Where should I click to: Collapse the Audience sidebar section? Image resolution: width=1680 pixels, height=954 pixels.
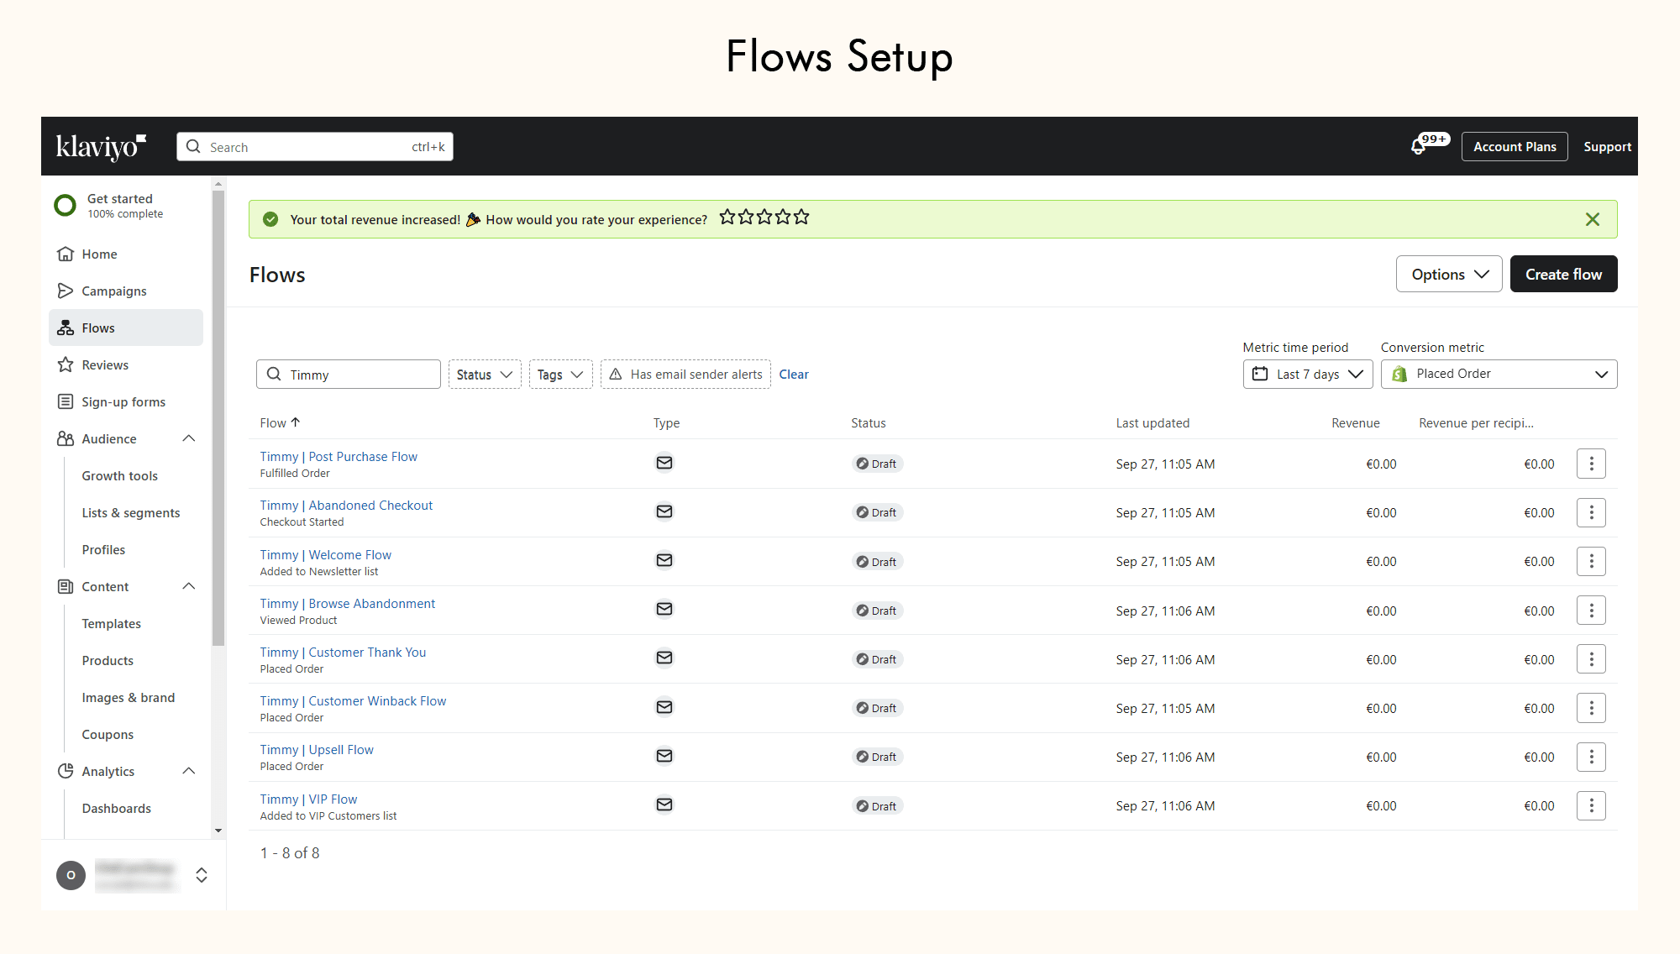pos(189,438)
